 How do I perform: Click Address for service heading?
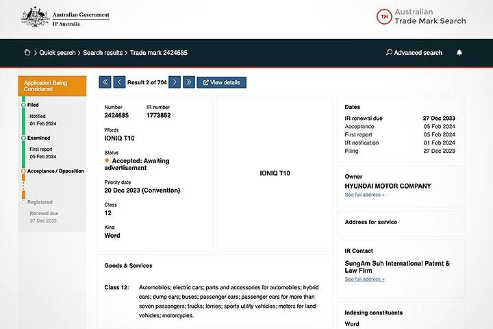click(x=371, y=222)
